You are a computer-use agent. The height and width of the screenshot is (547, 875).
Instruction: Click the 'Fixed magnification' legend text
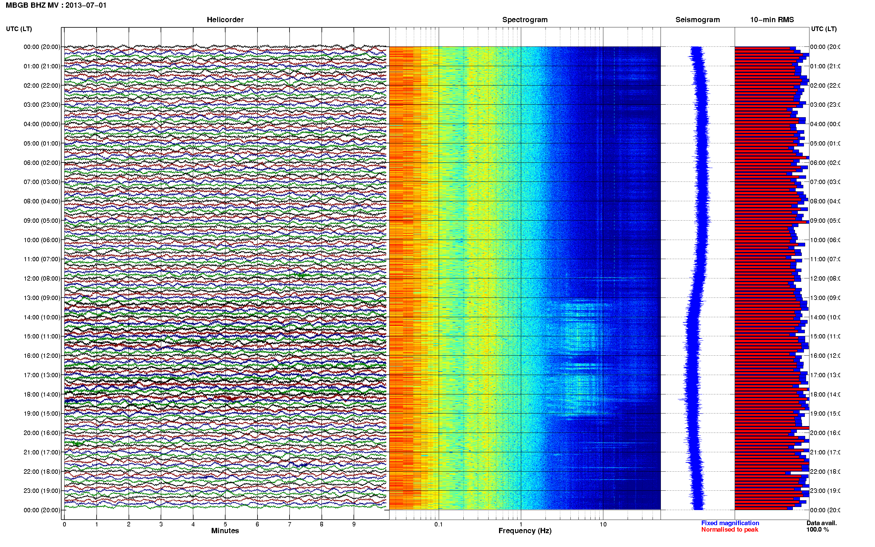(x=730, y=523)
